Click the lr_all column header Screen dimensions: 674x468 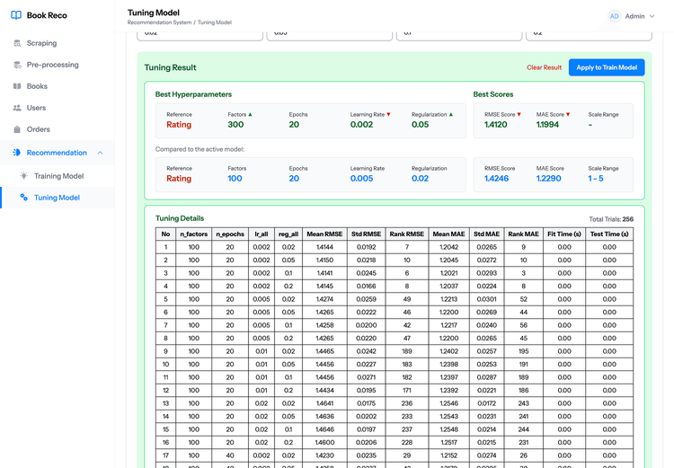262,234
